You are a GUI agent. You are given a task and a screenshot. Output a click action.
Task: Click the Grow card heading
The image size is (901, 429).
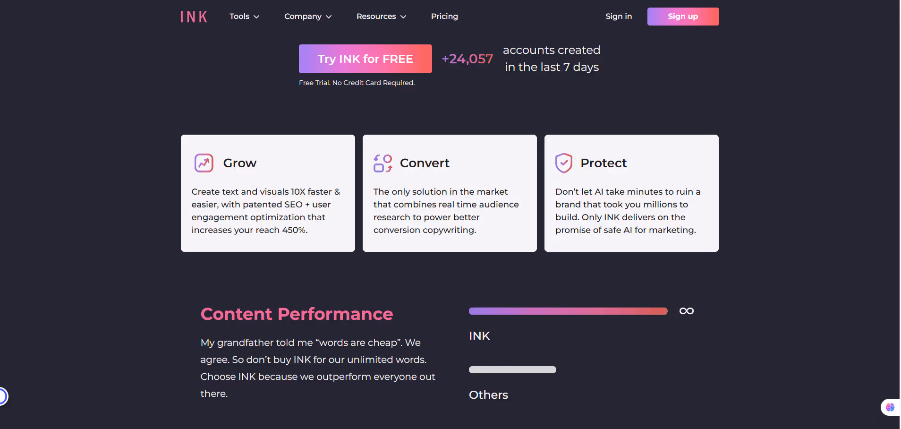[240, 163]
